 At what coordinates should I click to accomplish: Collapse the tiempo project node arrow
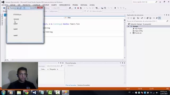coord(128,26)
